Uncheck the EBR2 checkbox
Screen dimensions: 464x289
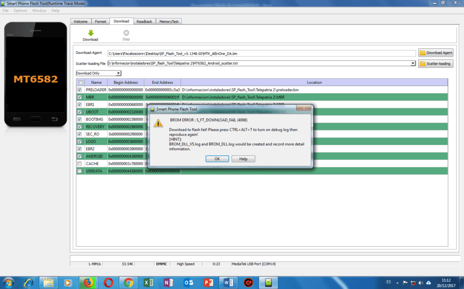(x=79, y=149)
